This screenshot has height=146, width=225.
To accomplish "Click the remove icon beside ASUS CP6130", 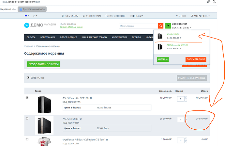I will coord(81,119).
